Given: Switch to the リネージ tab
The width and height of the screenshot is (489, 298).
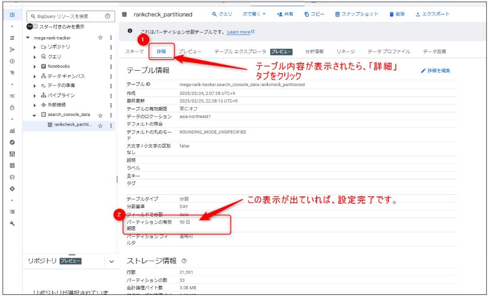Looking at the screenshot, I should (346, 52).
